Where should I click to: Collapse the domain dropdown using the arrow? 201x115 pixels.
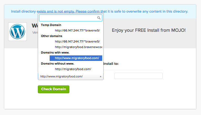101,76
